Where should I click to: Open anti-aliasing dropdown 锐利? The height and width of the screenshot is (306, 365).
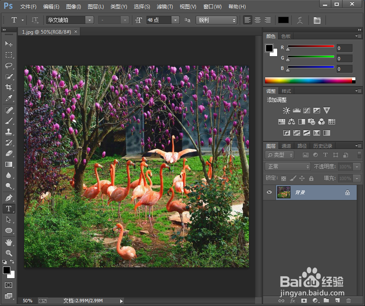pos(216,20)
